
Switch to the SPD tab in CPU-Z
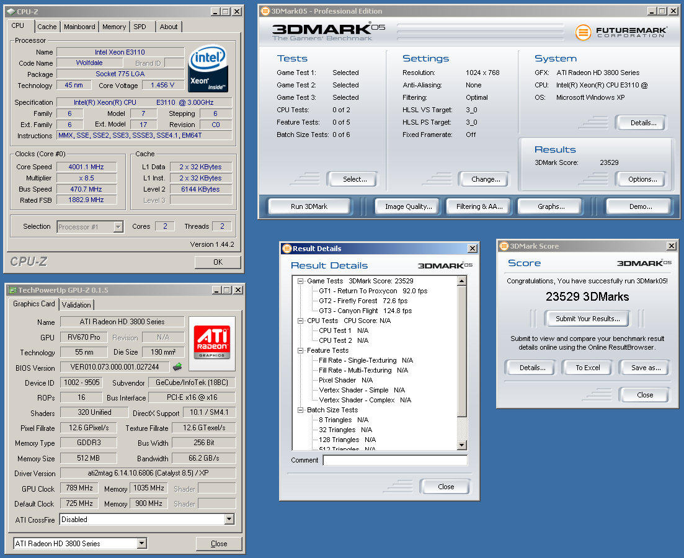coord(140,27)
